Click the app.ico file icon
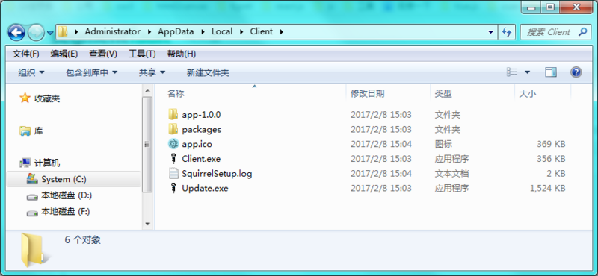This screenshot has width=598, height=276. (173, 144)
